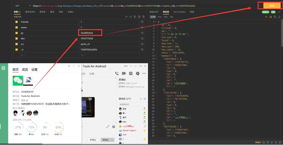283x145 pixels.
Task: Start a video call in QQ group
Action: click(124, 73)
